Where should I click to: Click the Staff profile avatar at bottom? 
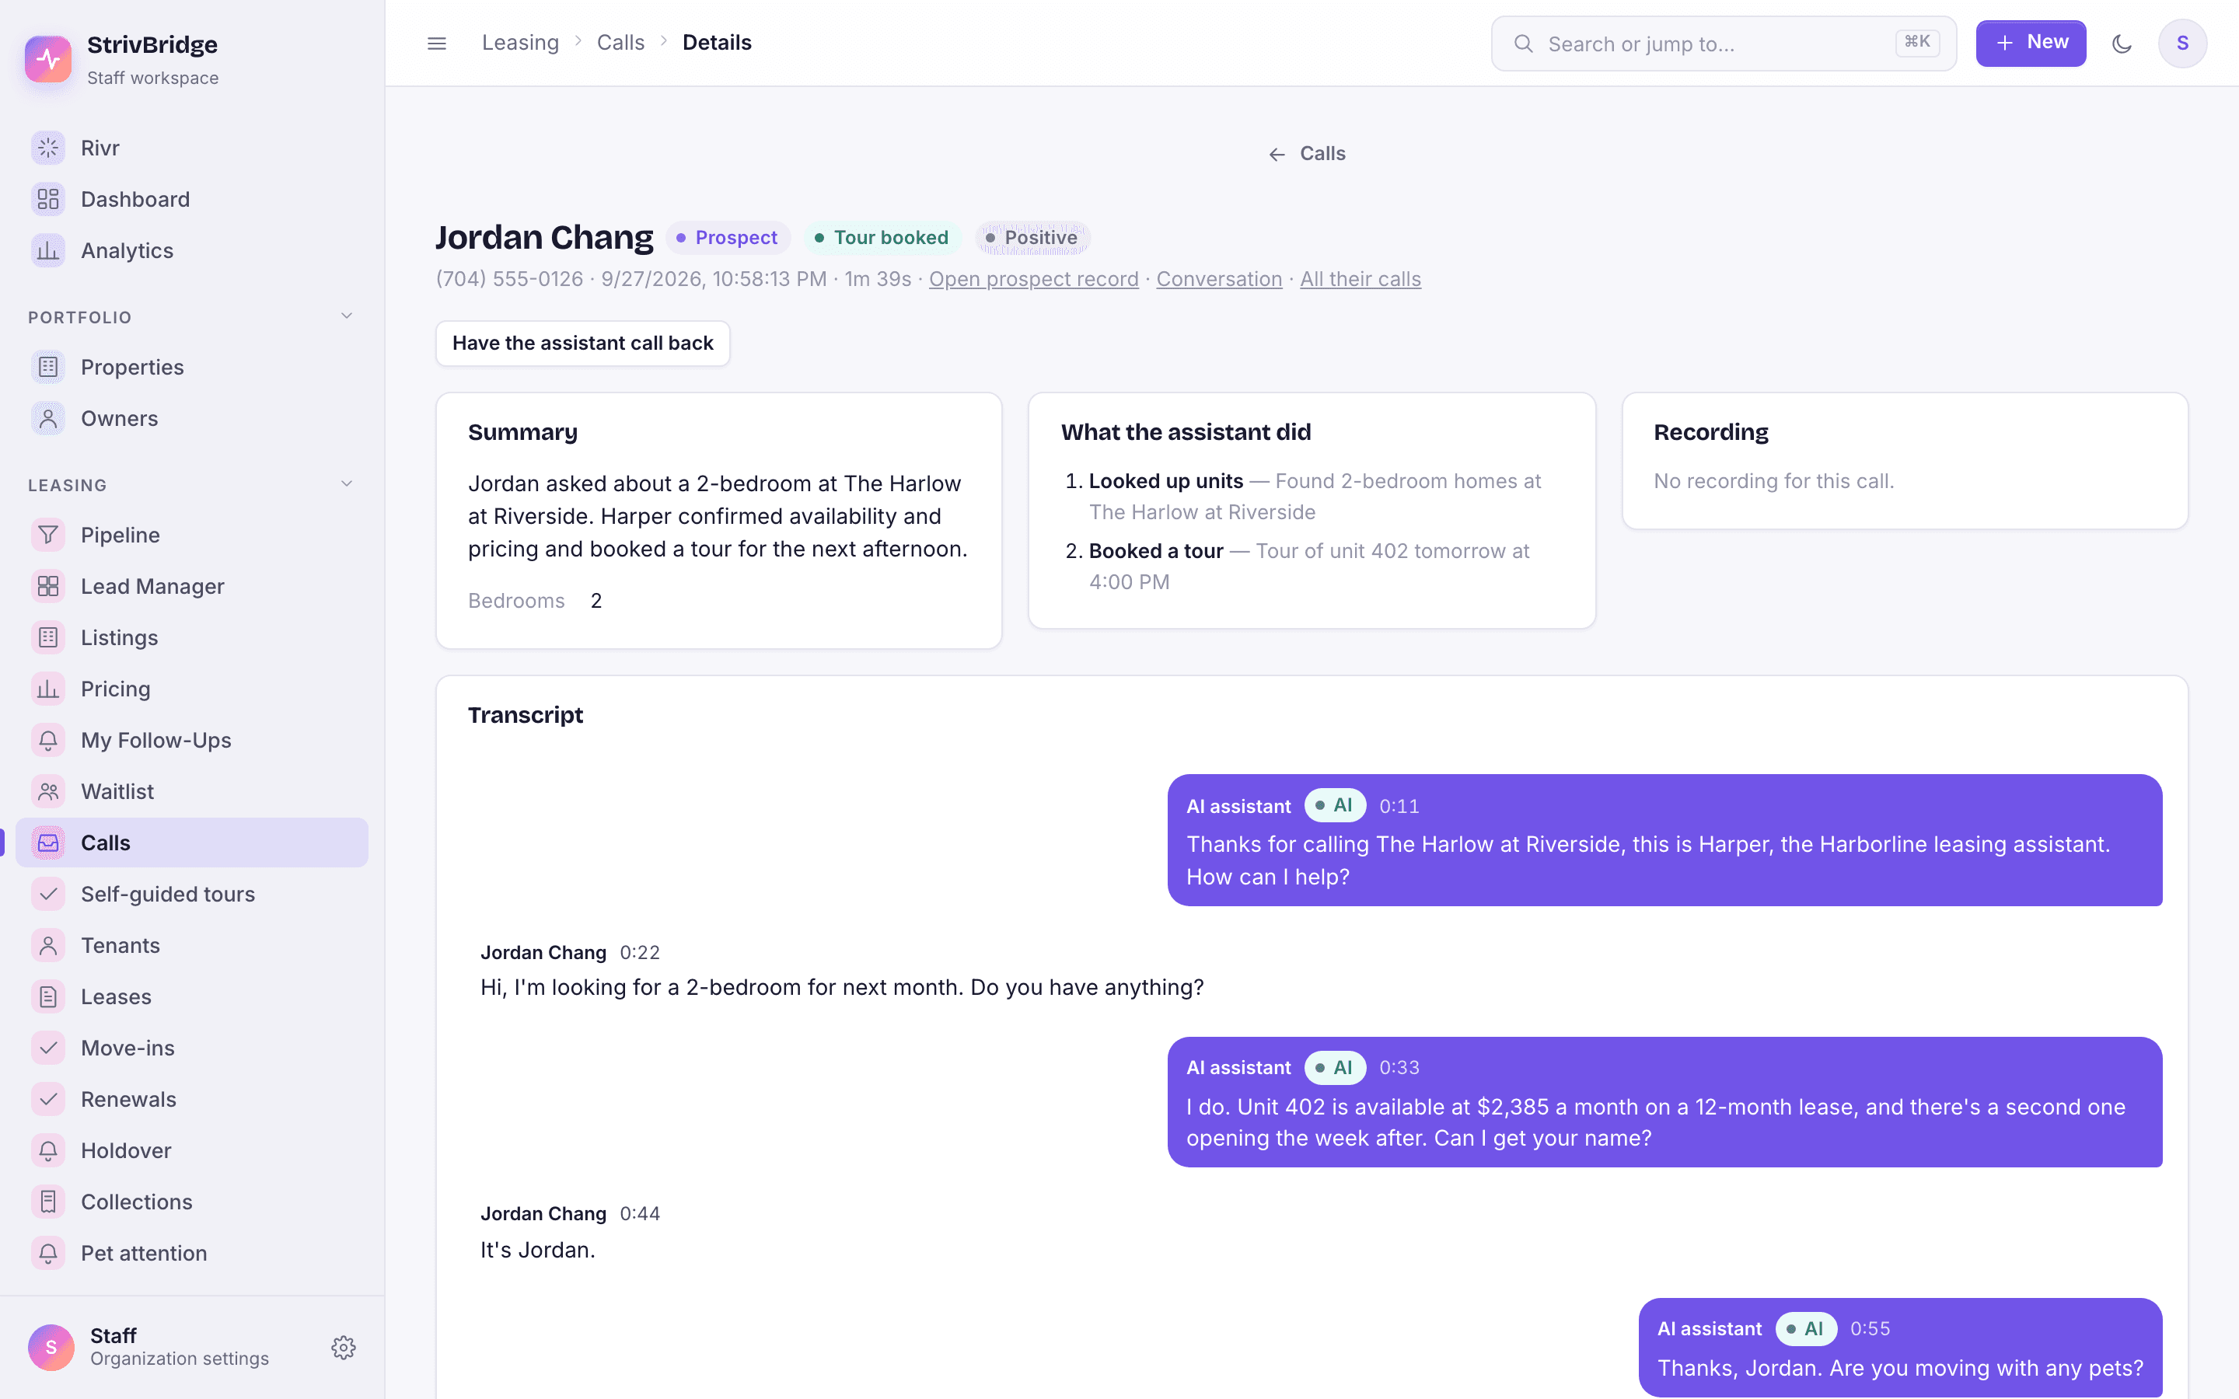51,1347
